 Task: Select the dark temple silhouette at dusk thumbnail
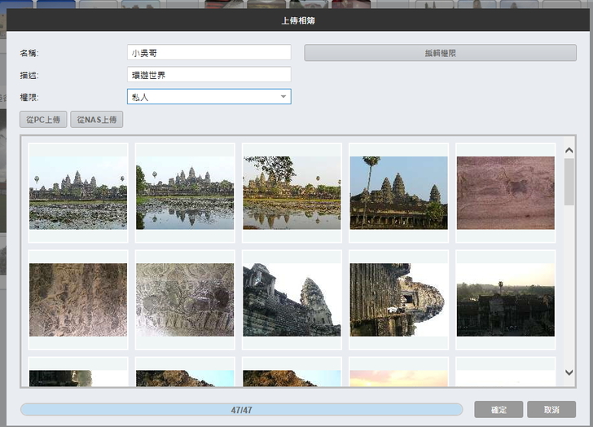505,299
